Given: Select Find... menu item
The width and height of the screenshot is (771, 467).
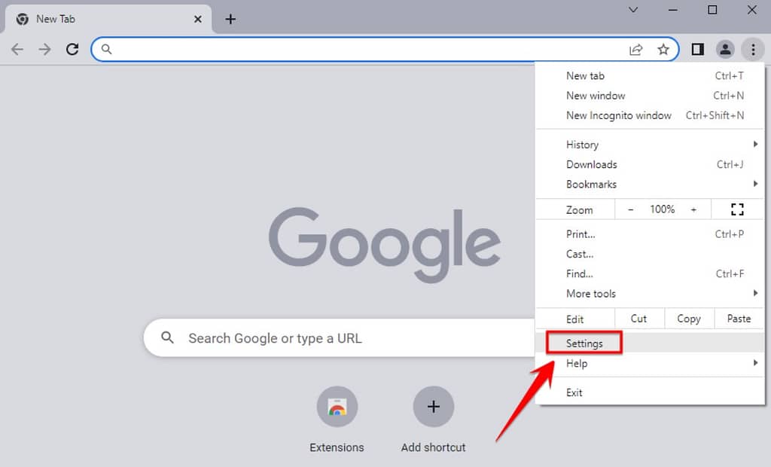Looking at the screenshot, I should tap(650, 273).
